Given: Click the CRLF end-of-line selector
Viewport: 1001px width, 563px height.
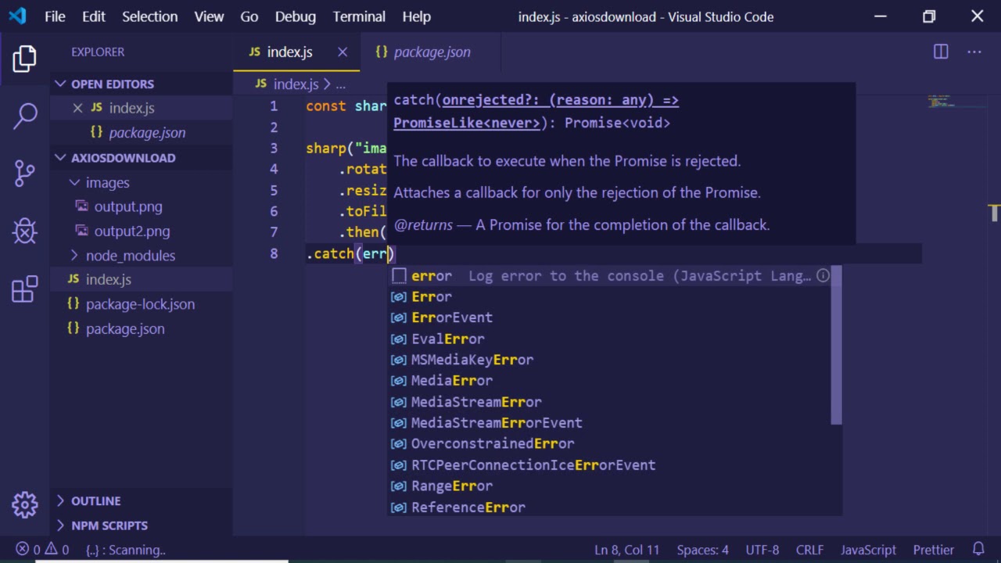Looking at the screenshot, I should point(809,550).
